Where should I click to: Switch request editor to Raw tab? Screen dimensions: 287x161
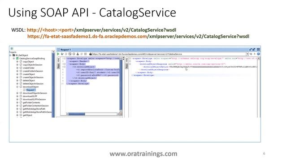click(x=59, y=66)
